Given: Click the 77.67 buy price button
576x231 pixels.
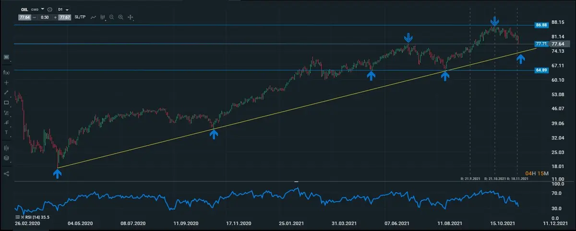Looking at the screenshot, I should (64, 17).
